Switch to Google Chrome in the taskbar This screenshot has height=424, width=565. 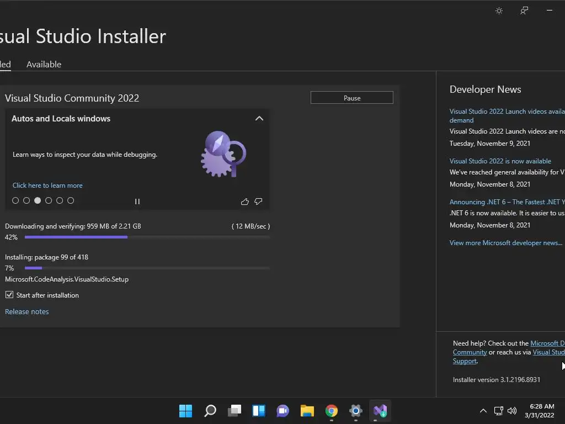[x=332, y=411]
